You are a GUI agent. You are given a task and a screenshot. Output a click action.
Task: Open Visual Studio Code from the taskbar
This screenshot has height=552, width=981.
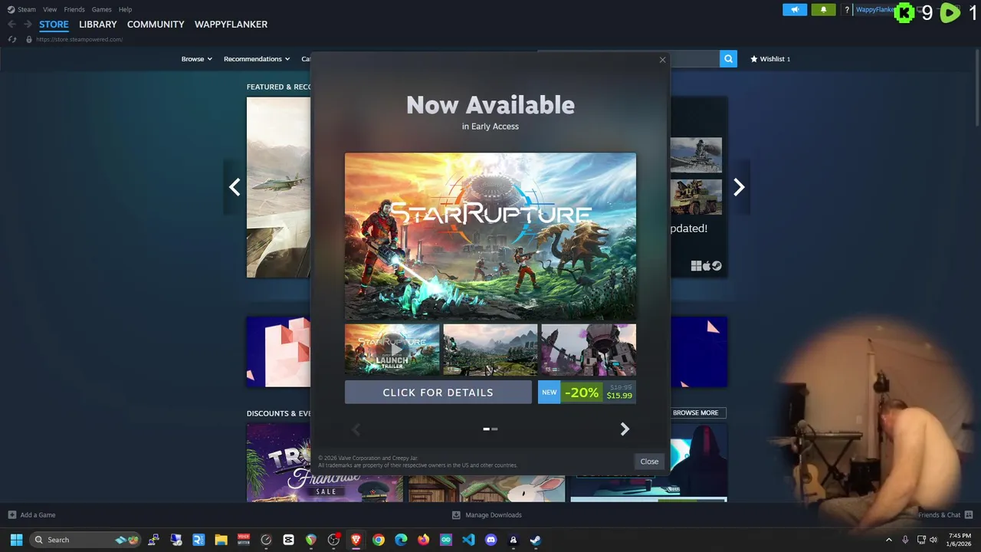468,540
